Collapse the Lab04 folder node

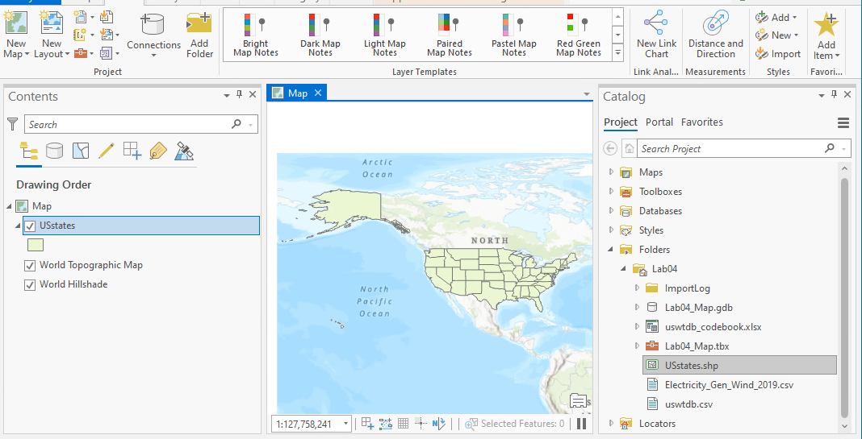624,269
